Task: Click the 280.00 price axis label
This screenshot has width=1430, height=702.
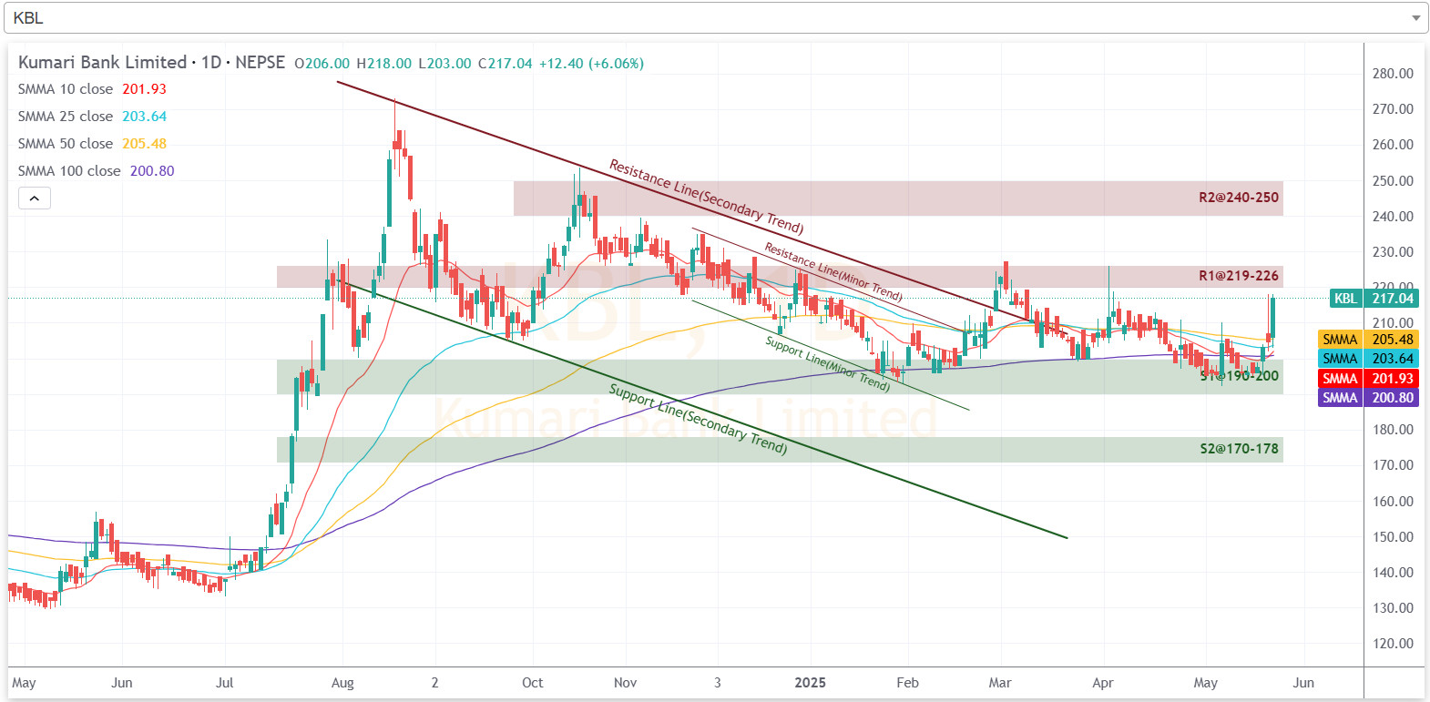Action: pyautogui.click(x=1393, y=73)
